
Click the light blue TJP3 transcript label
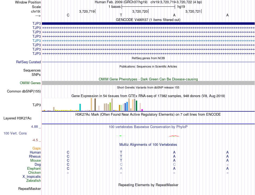pyautogui.click(x=37, y=41)
